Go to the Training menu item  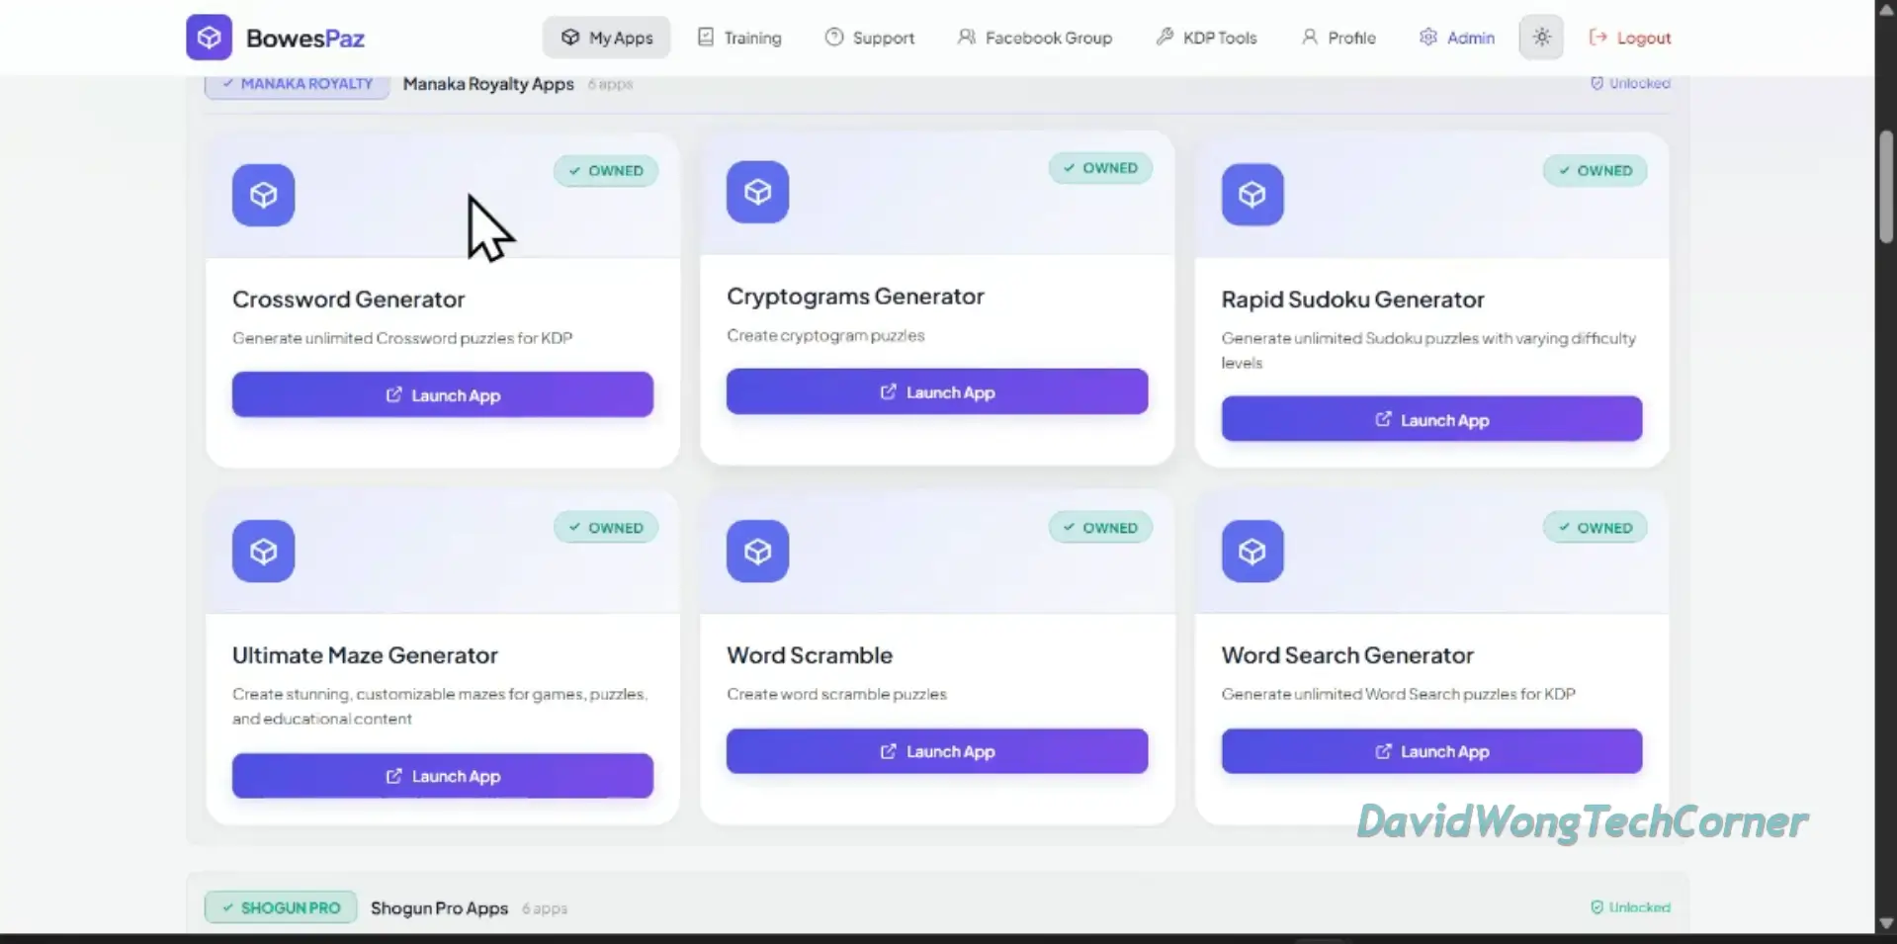pos(739,38)
